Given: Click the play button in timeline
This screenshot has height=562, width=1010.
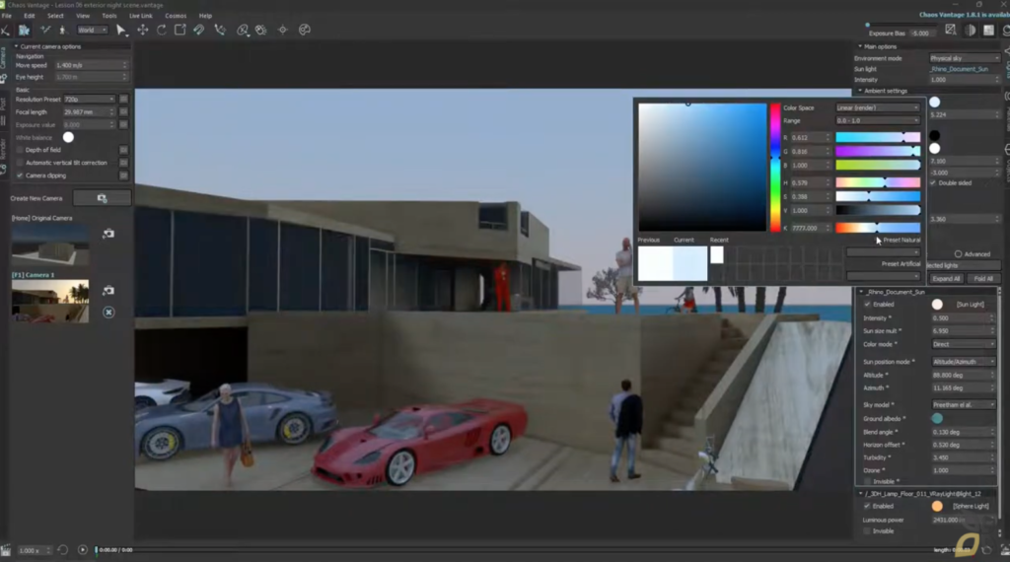Looking at the screenshot, I should coord(83,550).
